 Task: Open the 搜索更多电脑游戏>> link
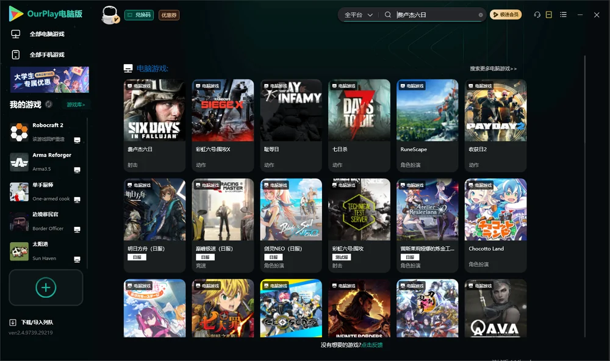[x=493, y=68]
